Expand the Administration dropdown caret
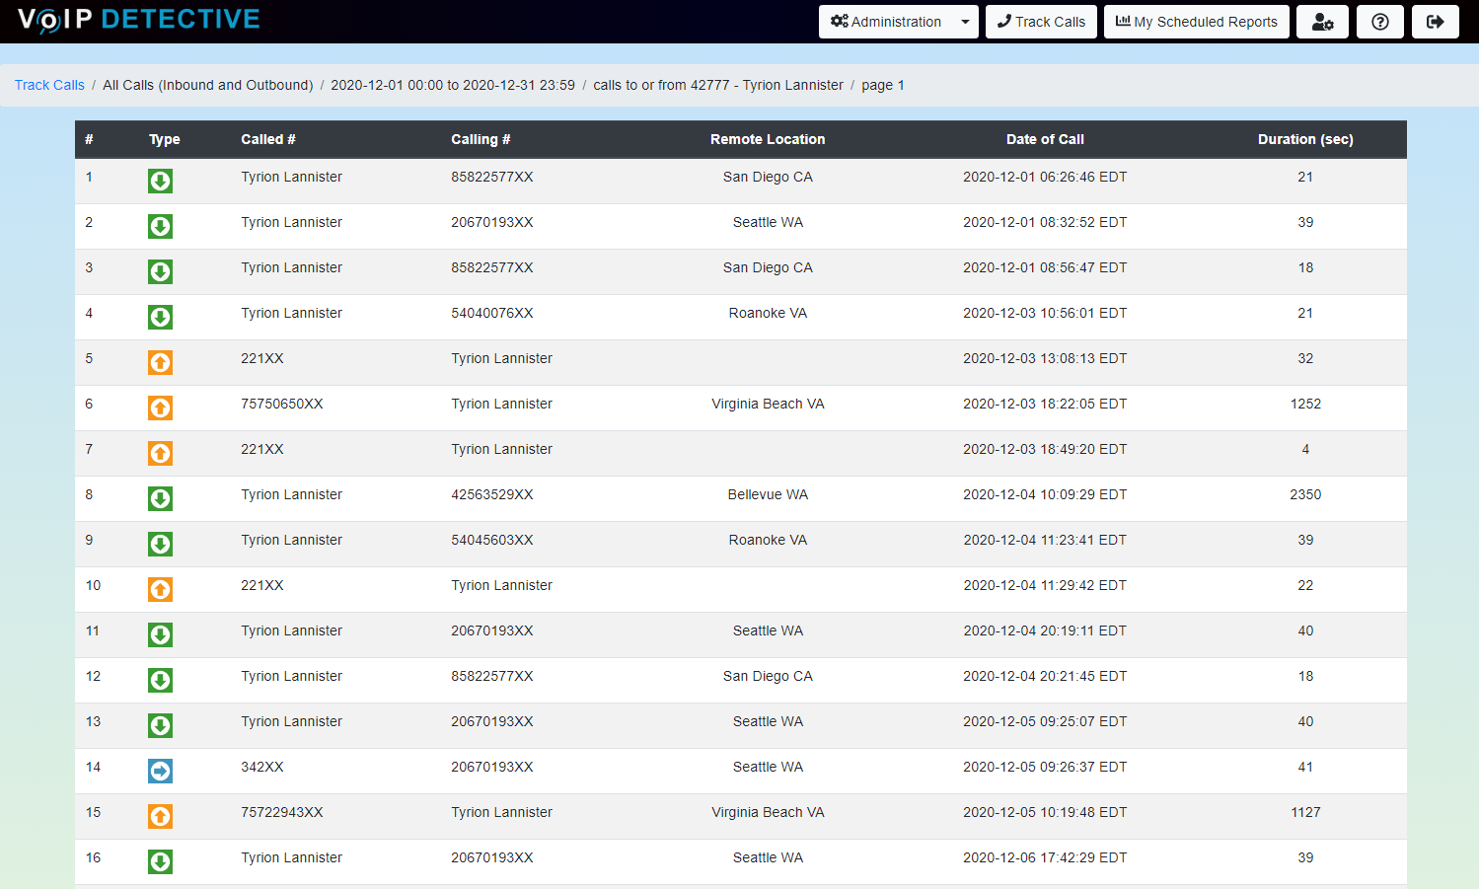This screenshot has height=889, width=1479. pos(965,22)
